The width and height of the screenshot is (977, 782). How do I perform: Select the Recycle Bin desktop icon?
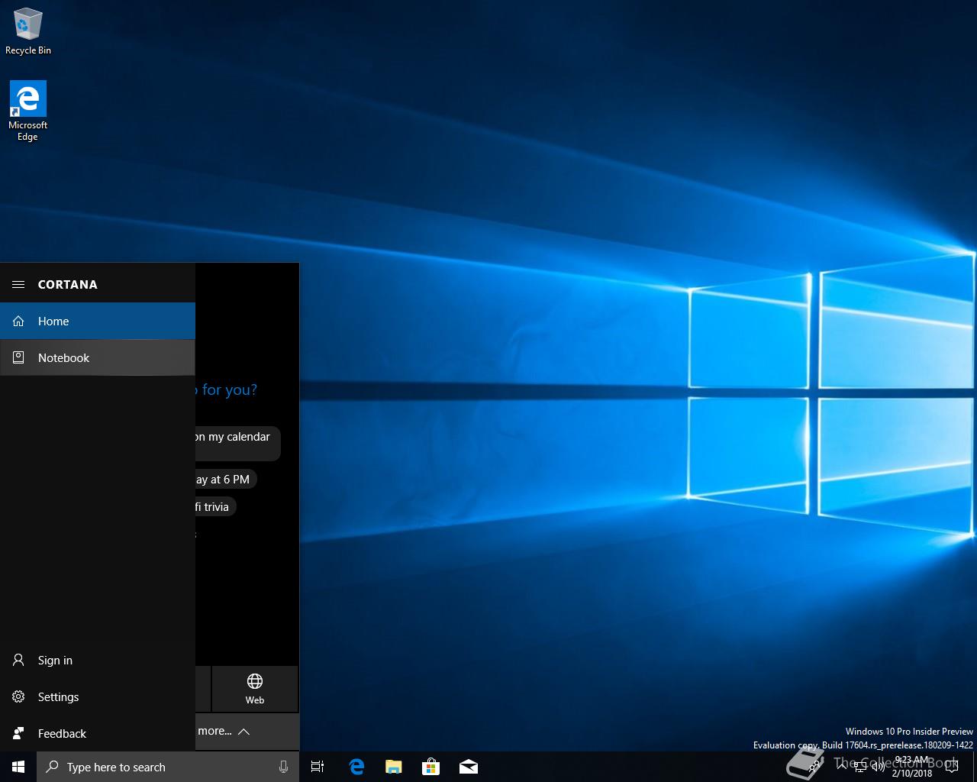point(27,32)
